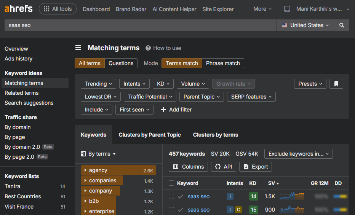
Task: Click the How to use help icon
Action: click(x=148, y=48)
